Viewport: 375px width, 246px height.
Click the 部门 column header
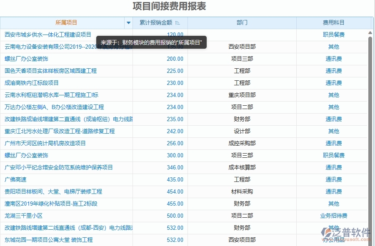[x=242, y=23]
